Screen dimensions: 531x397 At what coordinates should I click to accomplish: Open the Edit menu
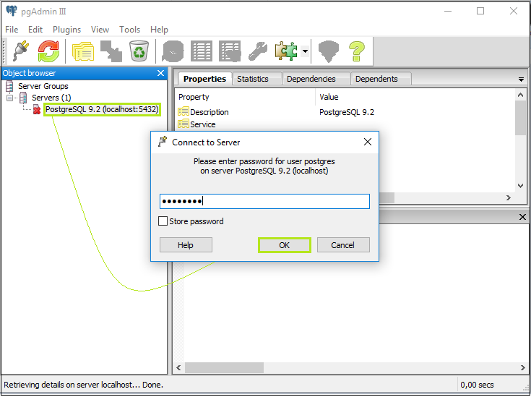pos(35,30)
